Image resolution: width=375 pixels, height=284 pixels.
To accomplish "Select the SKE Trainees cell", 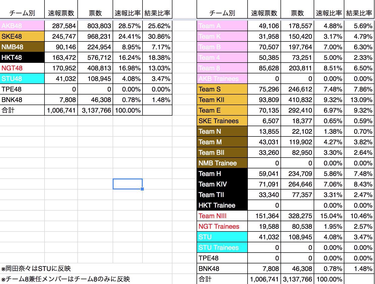I will (x=222, y=121).
